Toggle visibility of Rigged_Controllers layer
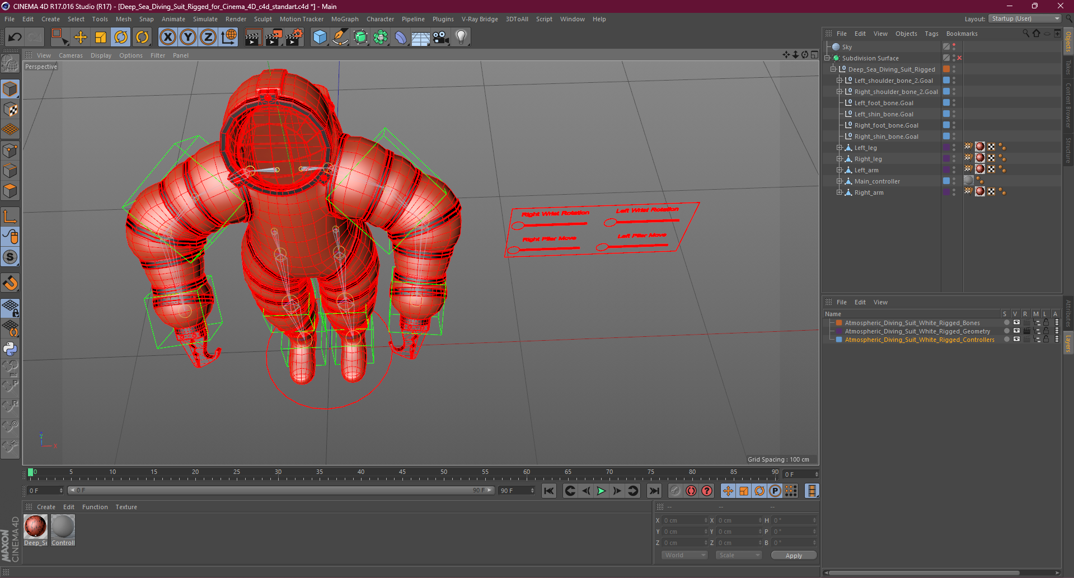Viewport: 1074px width, 578px height. tap(1016, 340)
